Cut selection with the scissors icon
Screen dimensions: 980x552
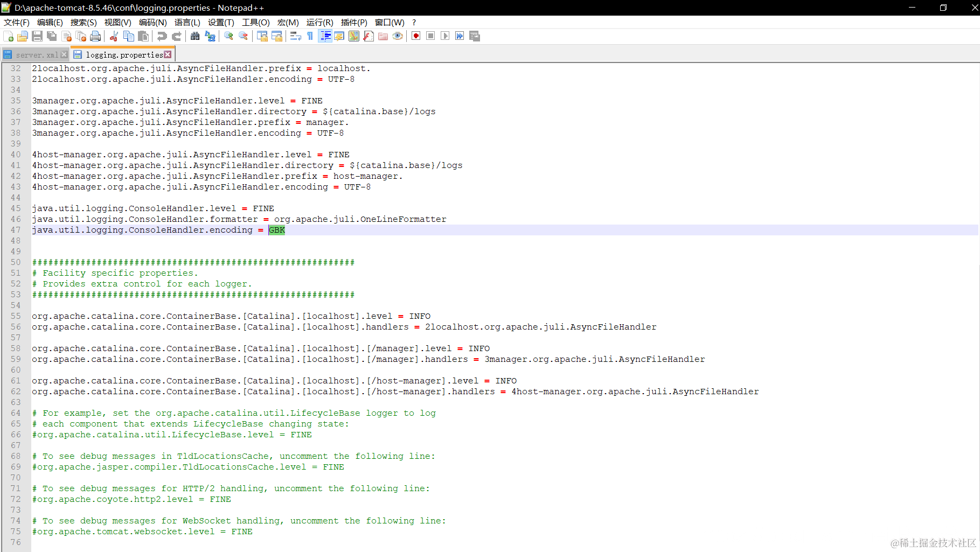114,36
